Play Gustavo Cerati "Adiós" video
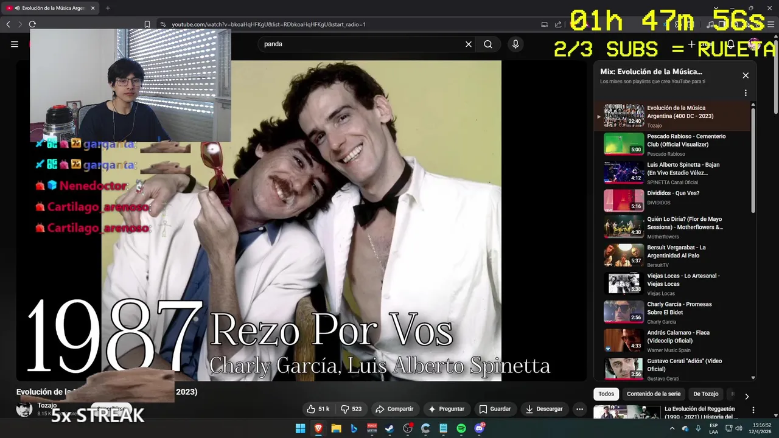Image resolution: width=779 pixels, height=438 pixels. [672, 369]
